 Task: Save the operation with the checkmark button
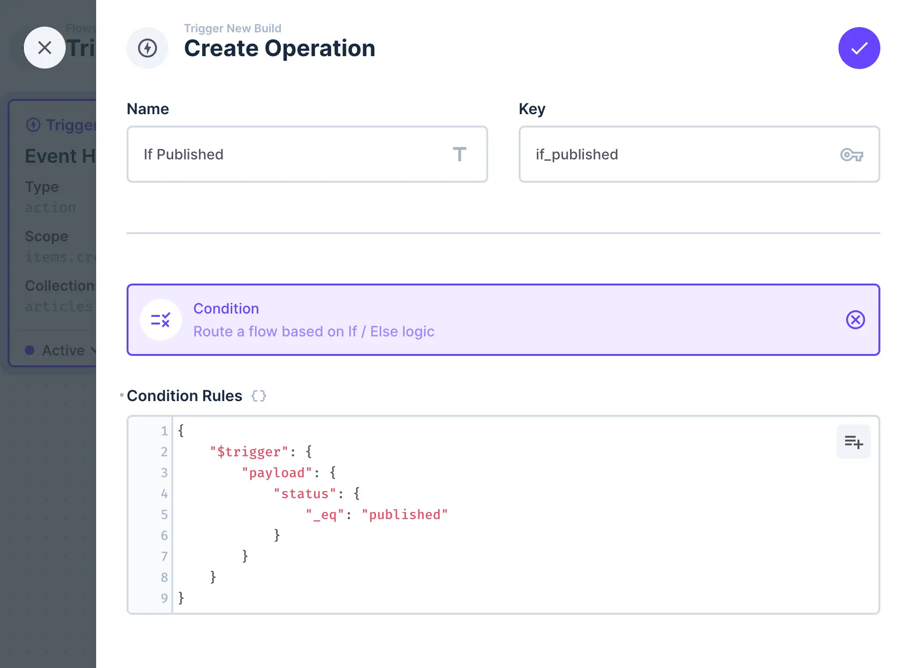pos(859,48)
